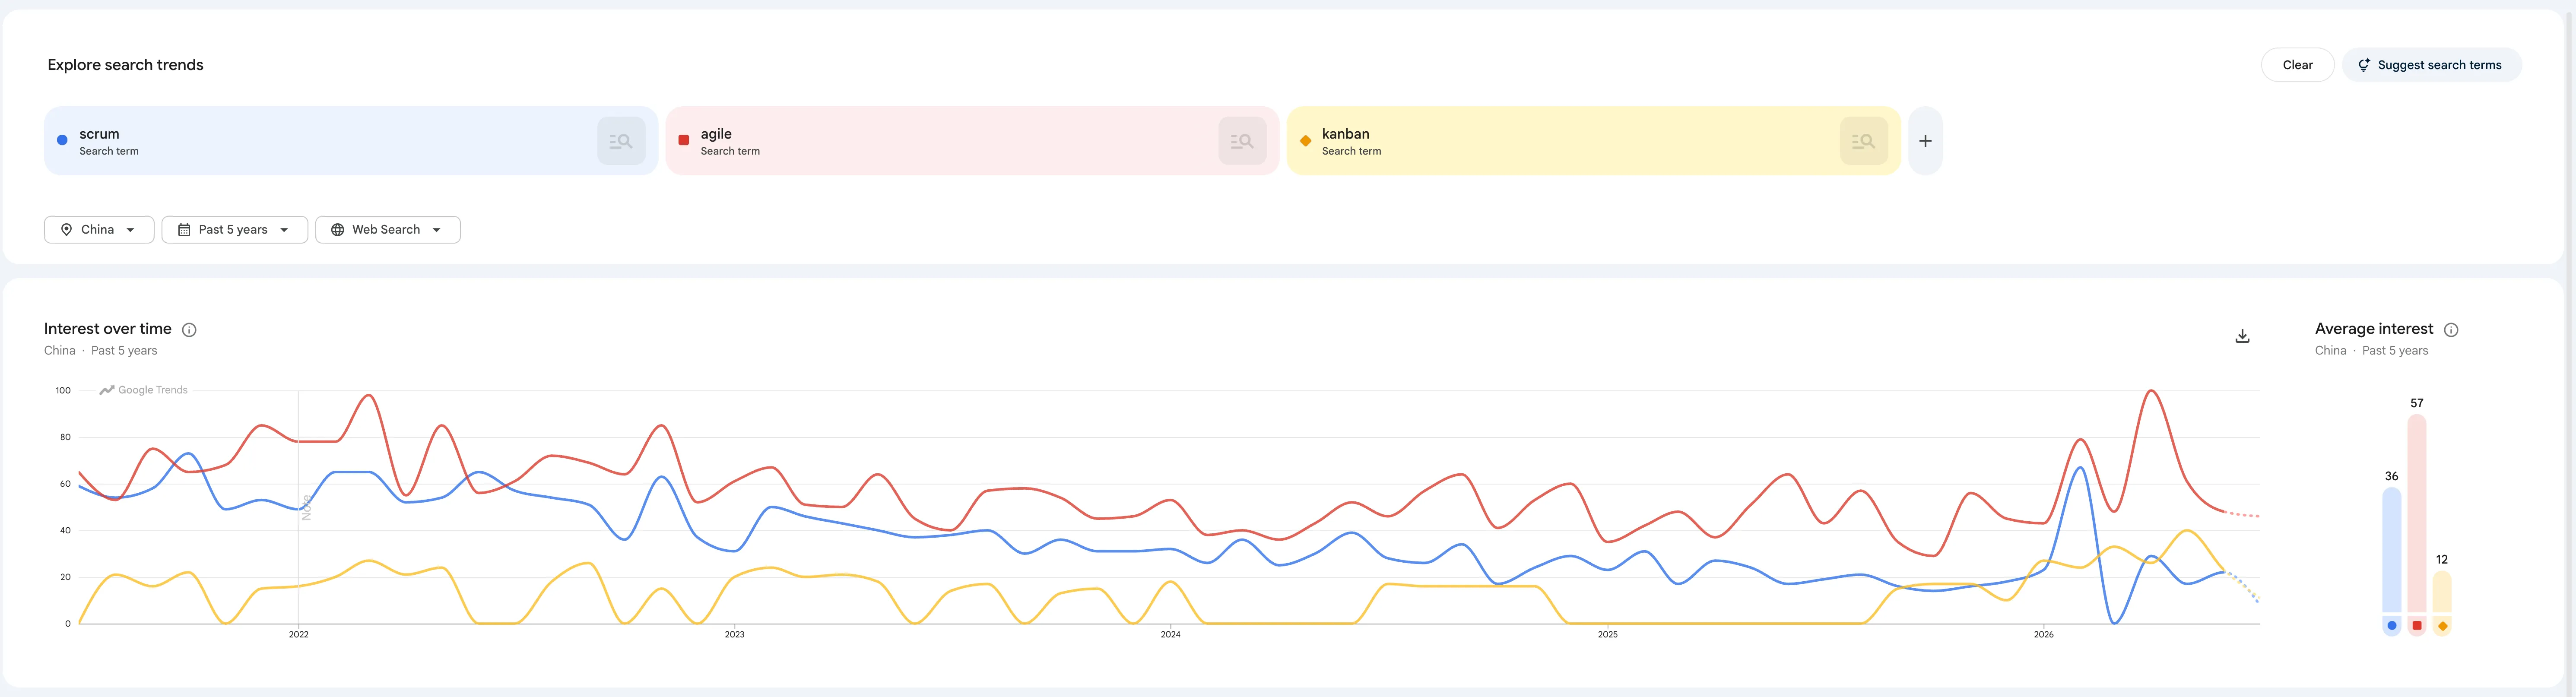
Task: Click the 100 y-axis label
Action: coord(63,391)
